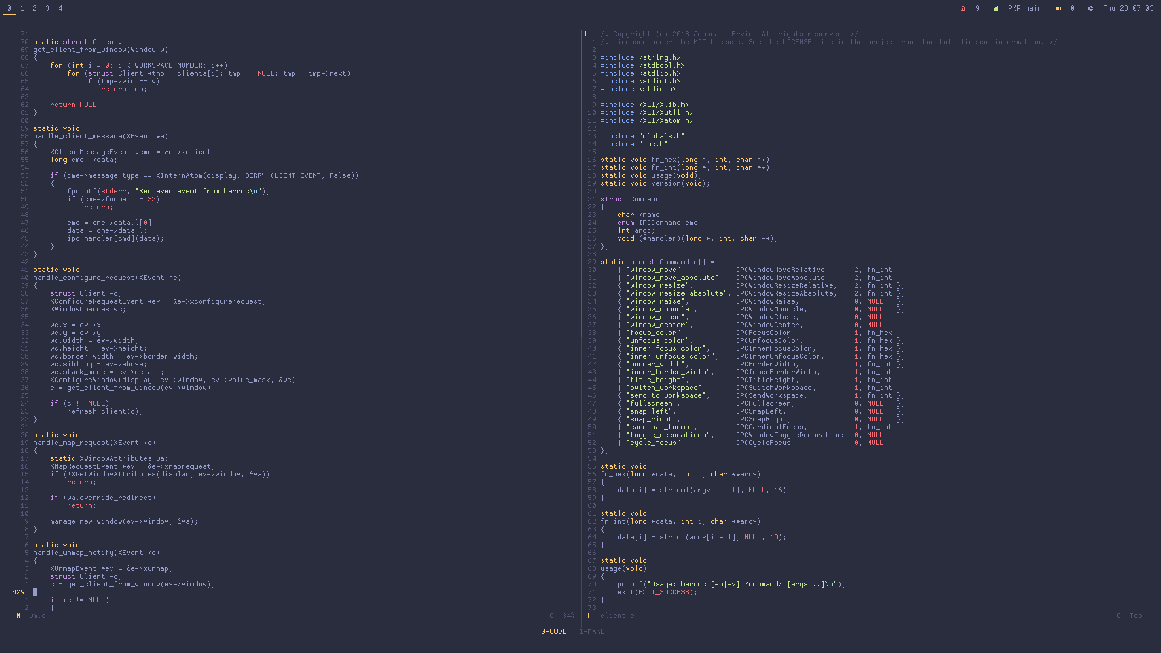This screenshot has width=1161, height=653.
Task: Click the clock icon beside the date
Action: (1090, 8)
